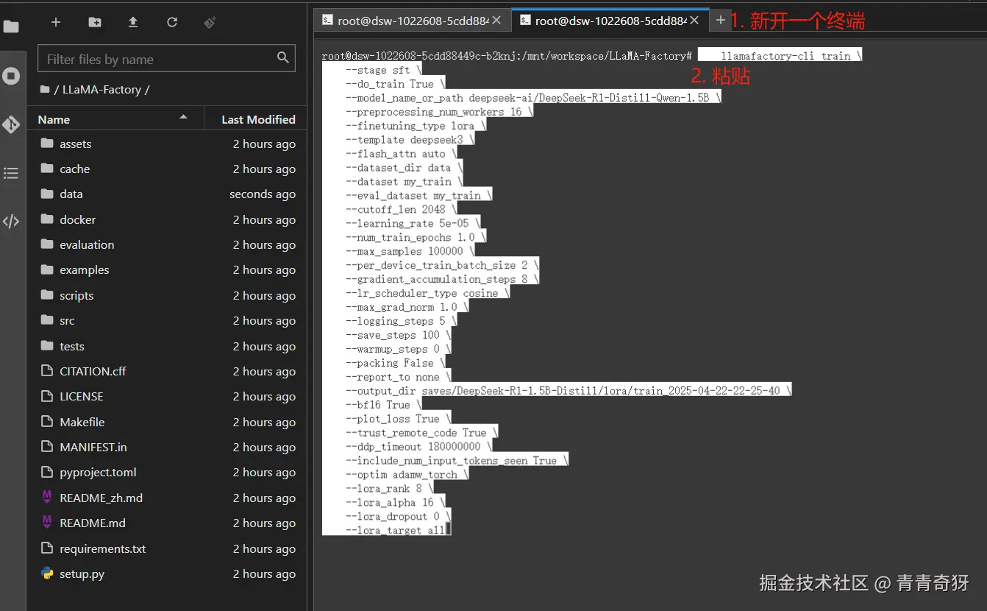Viewport: 987px width, 611px height.
Task: Switch to the first terminal tab
Action: click(412, 21)
